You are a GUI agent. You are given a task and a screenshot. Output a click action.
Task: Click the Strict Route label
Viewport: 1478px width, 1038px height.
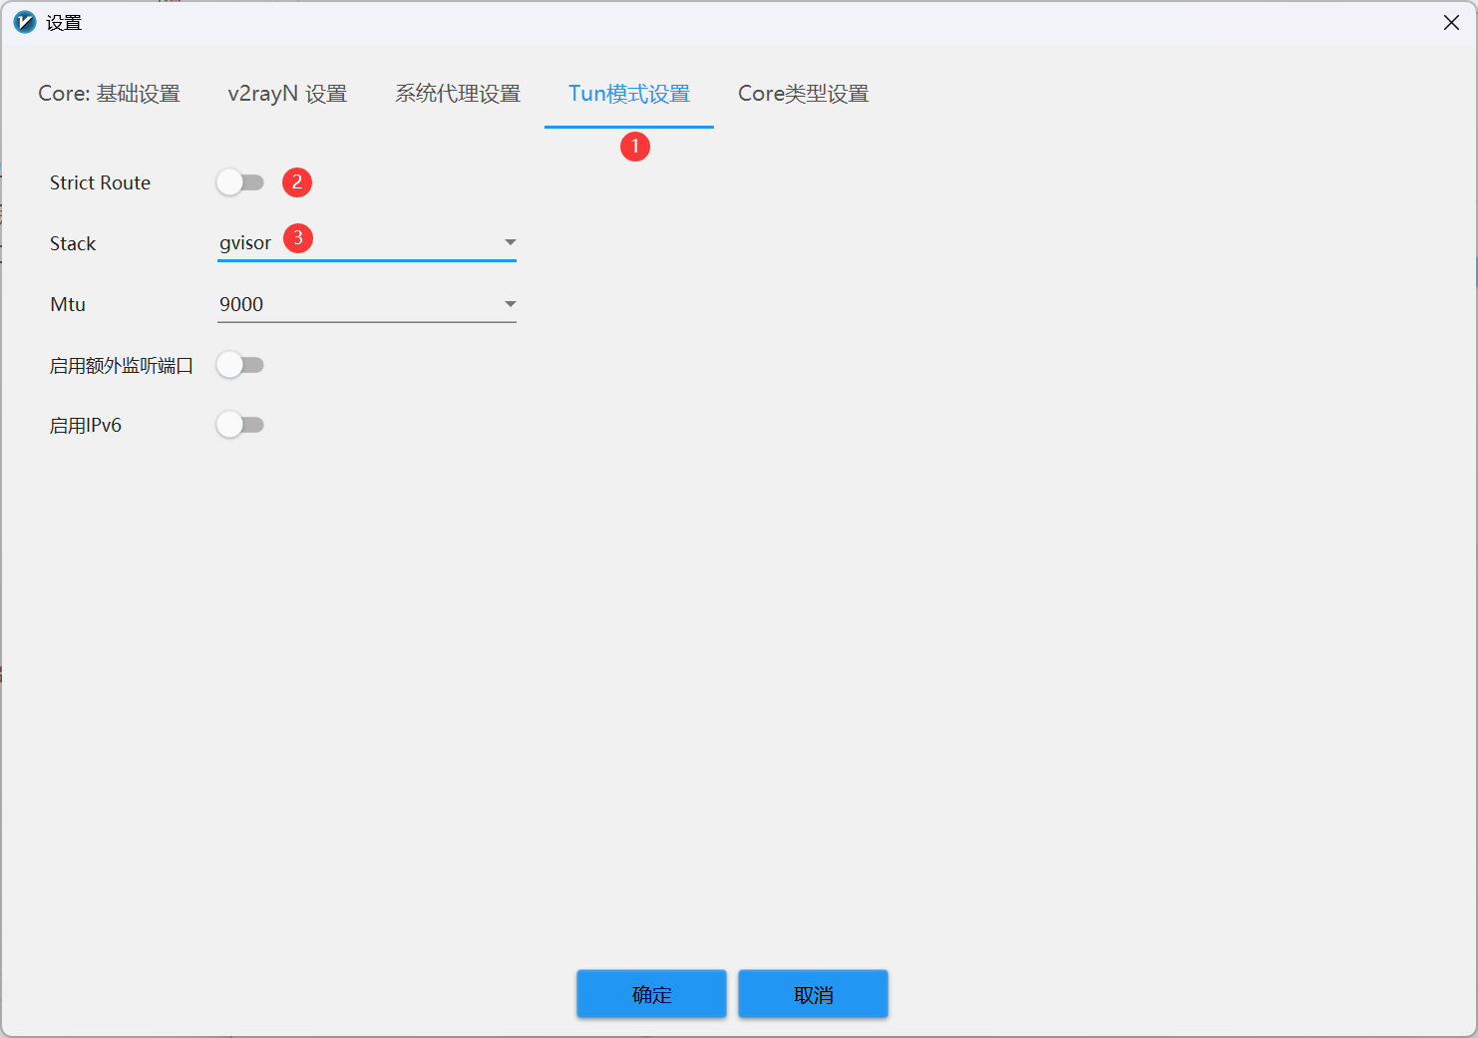[x=100, y=182]
